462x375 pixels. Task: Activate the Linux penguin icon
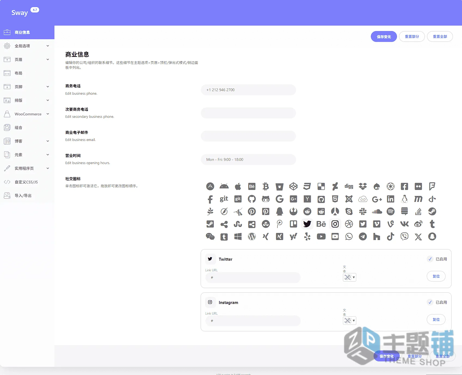pos(404,199)
